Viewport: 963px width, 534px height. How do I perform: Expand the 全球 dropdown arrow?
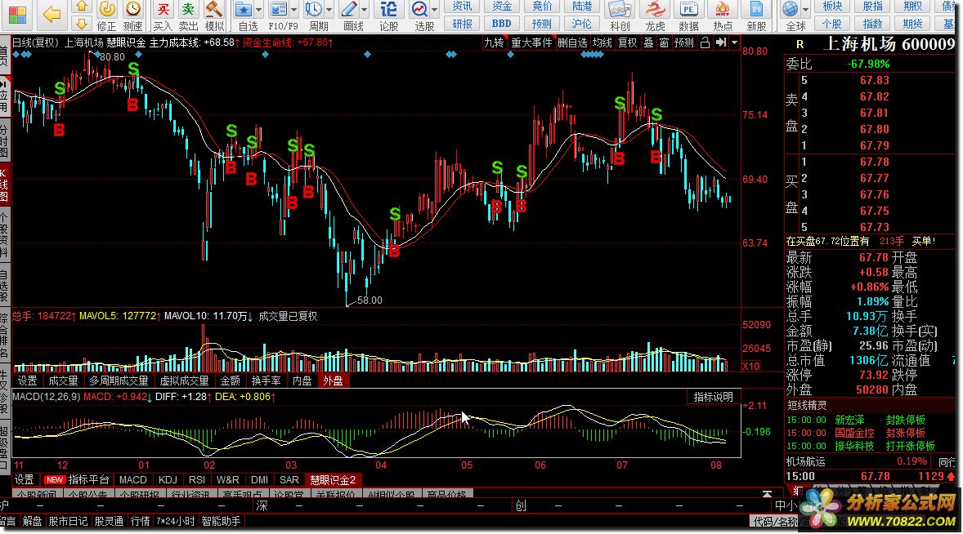[805, 10]
